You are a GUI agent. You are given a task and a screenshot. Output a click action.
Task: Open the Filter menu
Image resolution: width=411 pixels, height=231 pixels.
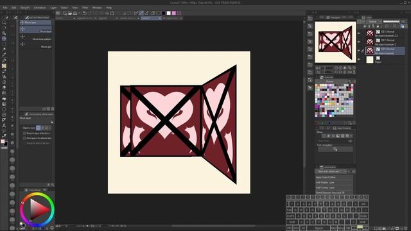[x=85, y=8]
